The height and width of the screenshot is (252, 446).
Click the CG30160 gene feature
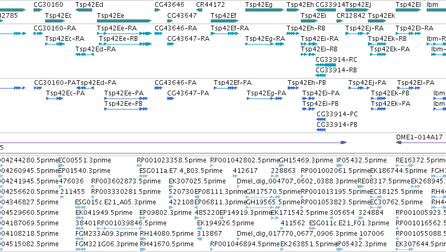(38, 10)
